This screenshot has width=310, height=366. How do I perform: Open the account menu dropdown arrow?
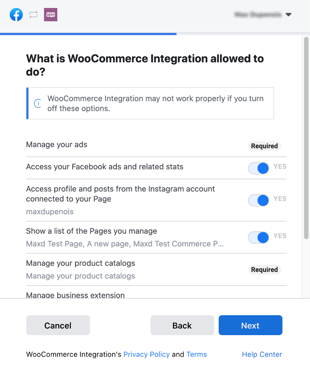pos(288,15)
